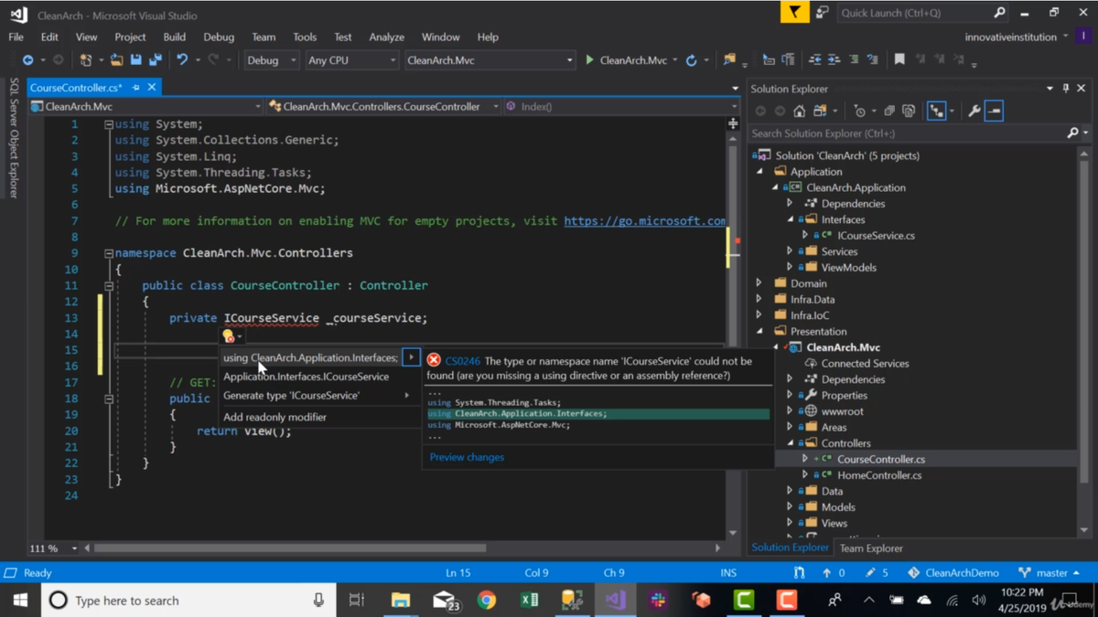1098x617 pixels.
Task: Toggle the Preview Selected Items button
Action: (995, 111)
